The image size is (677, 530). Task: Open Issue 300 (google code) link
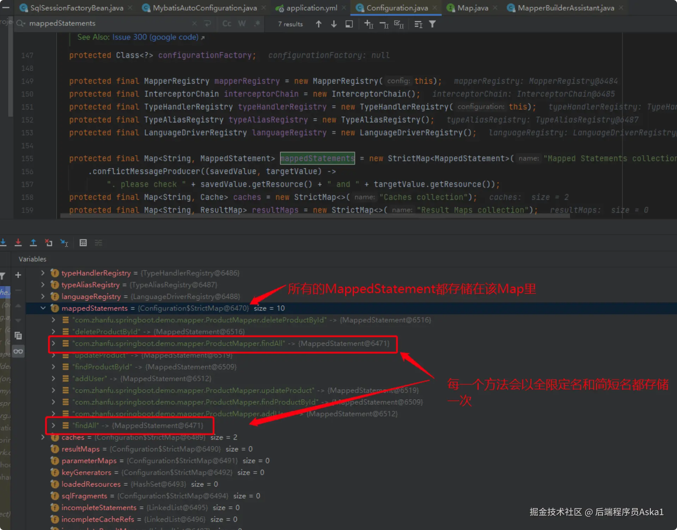click(x=155, y=37)
